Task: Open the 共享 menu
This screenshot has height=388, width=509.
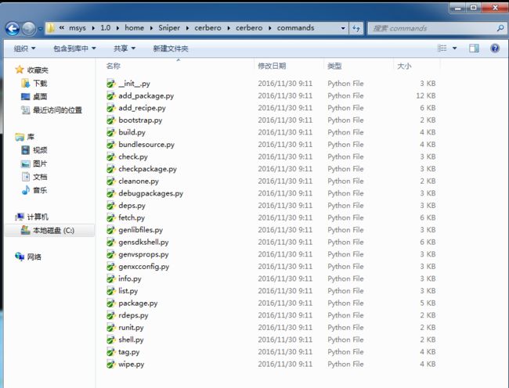Action: (x=125, y=48)
